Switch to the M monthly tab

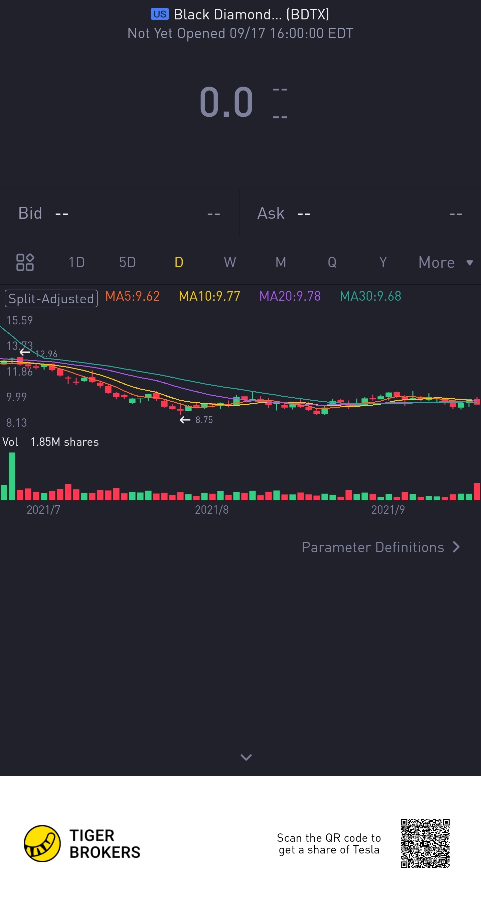point(281,263)
